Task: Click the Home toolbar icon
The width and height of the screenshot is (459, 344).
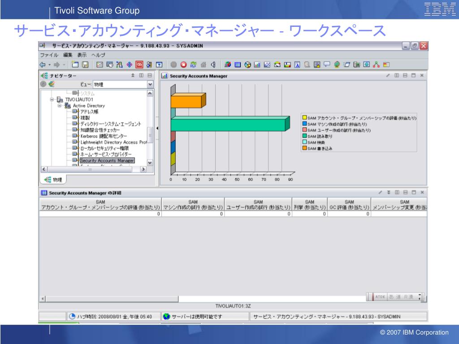Action: [204, 64]
